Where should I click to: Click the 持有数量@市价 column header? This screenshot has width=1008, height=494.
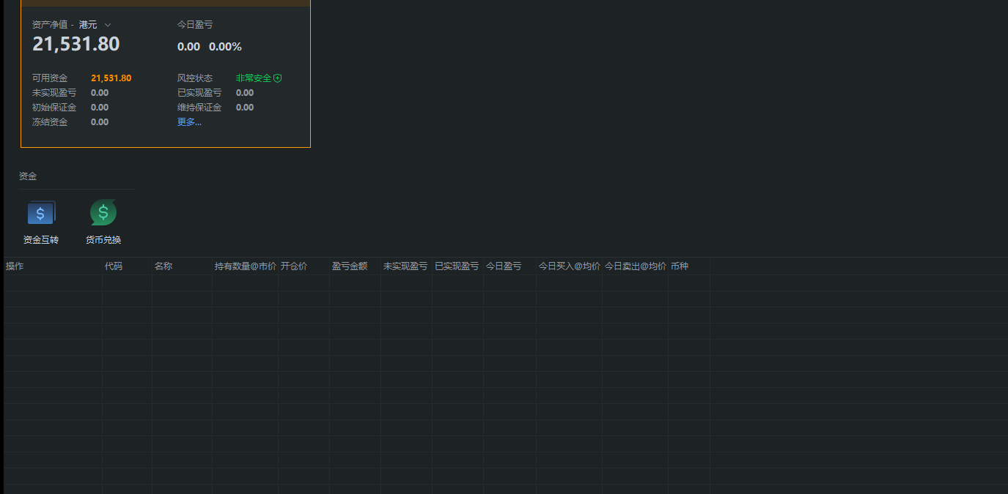coord(246,266)
